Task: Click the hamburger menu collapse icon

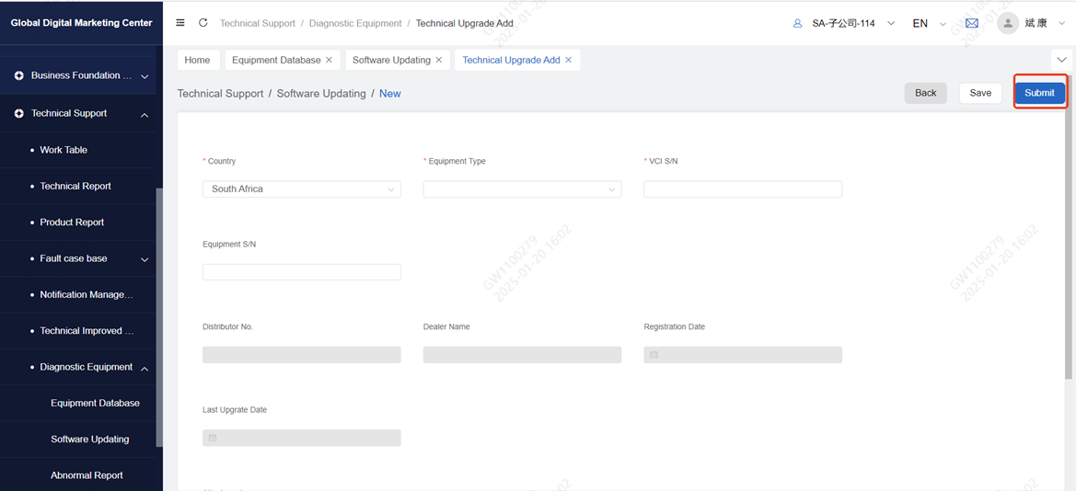Action: (180, 23)
